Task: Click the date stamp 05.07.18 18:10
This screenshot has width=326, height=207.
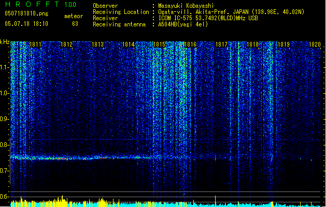Action: pos(26,24)
